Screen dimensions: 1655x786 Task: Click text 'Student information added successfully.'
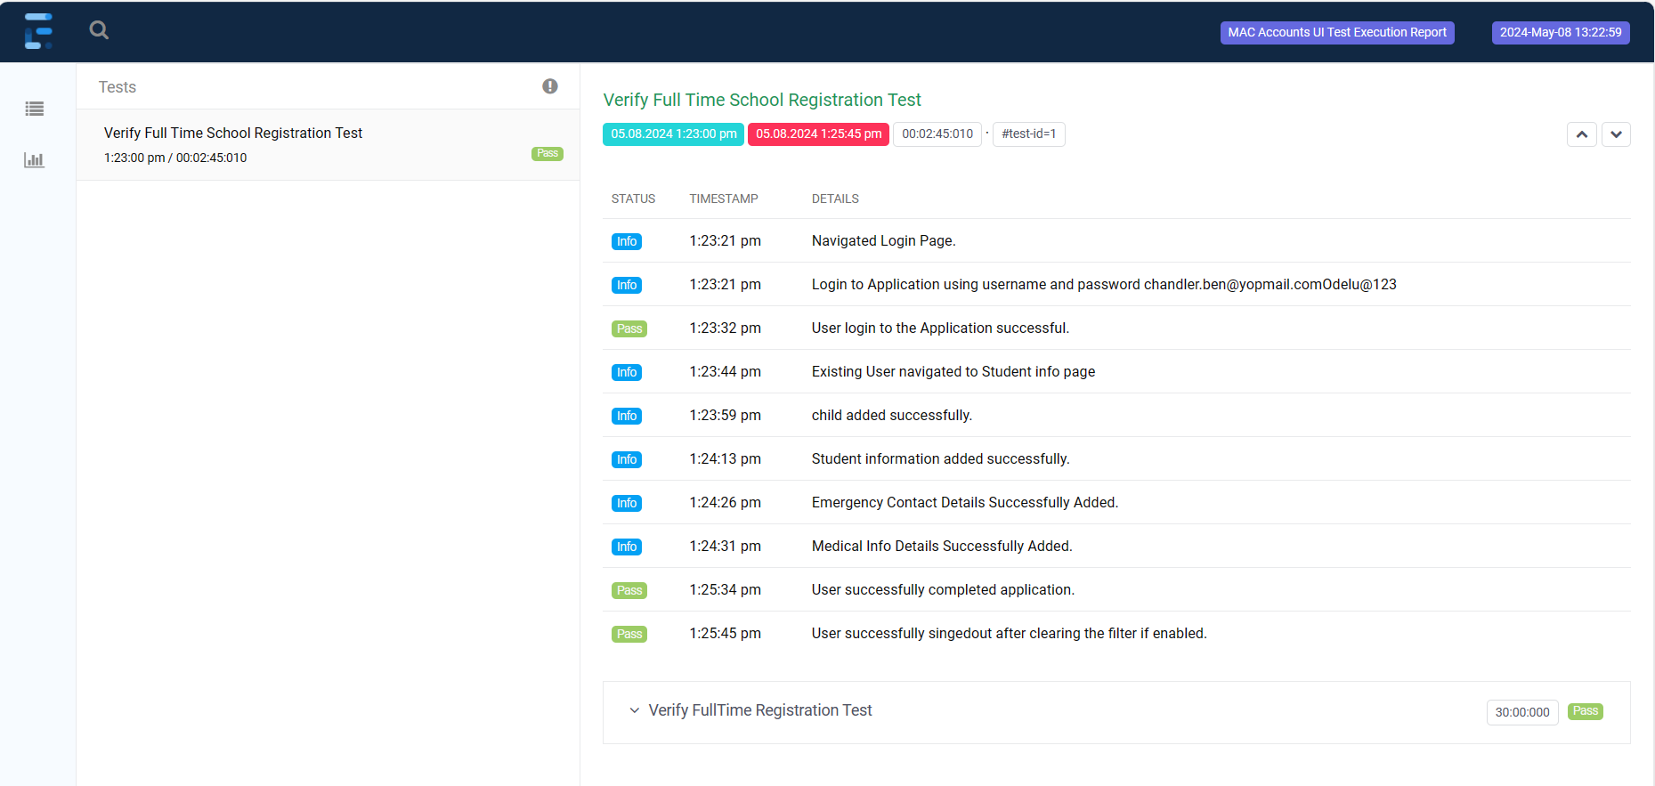tap(941, 459)
